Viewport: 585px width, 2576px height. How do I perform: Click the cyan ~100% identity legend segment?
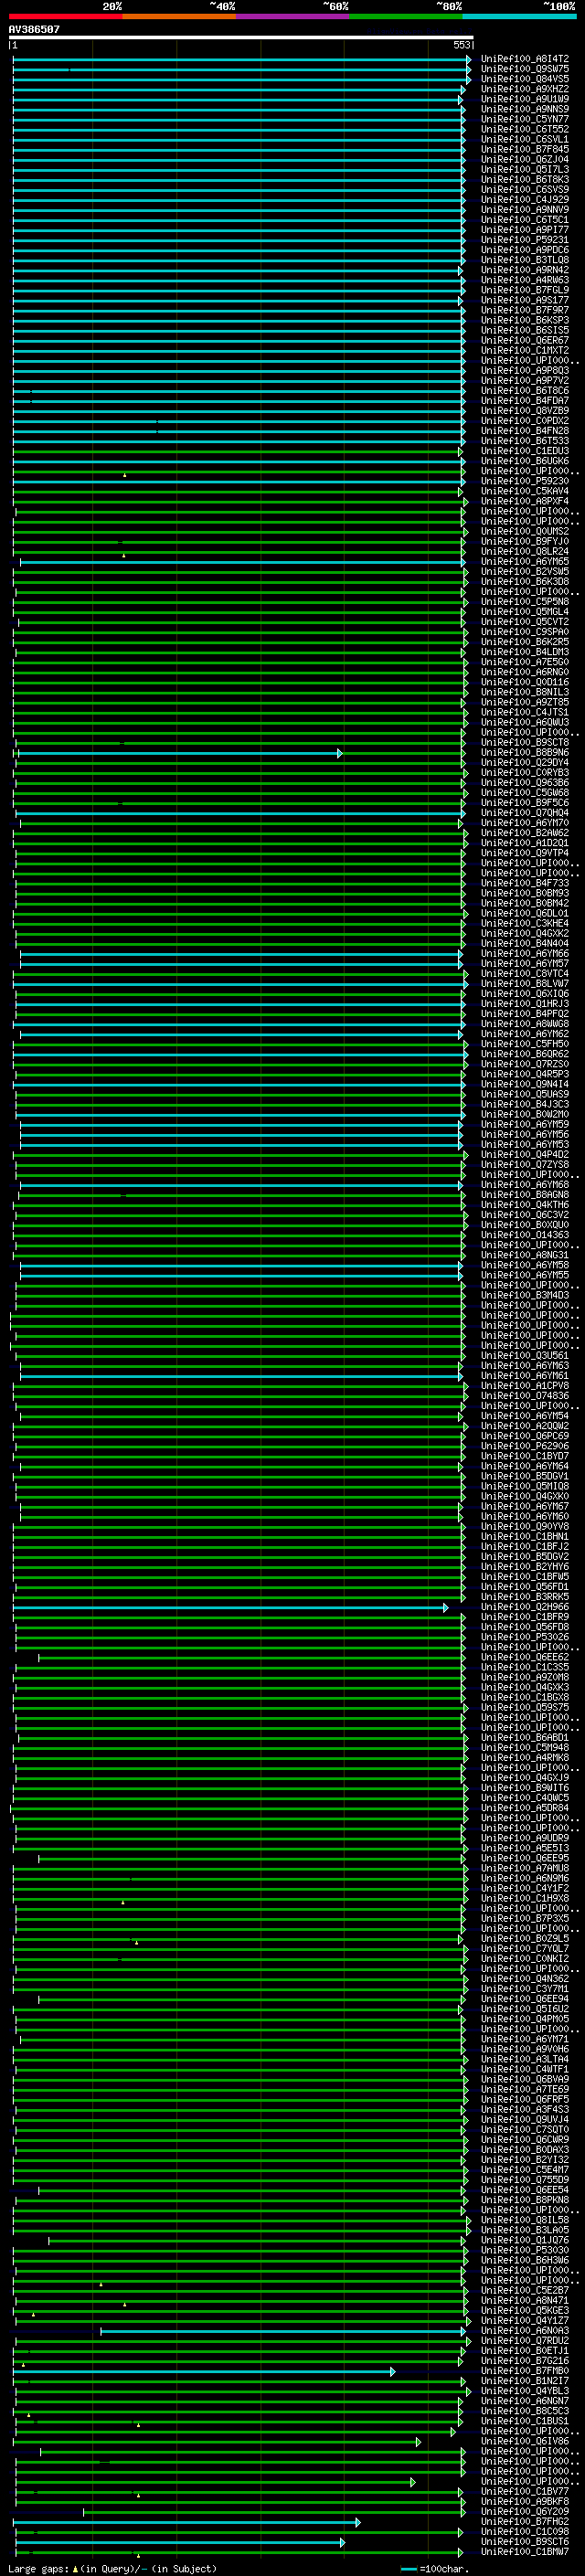point(520,16)
